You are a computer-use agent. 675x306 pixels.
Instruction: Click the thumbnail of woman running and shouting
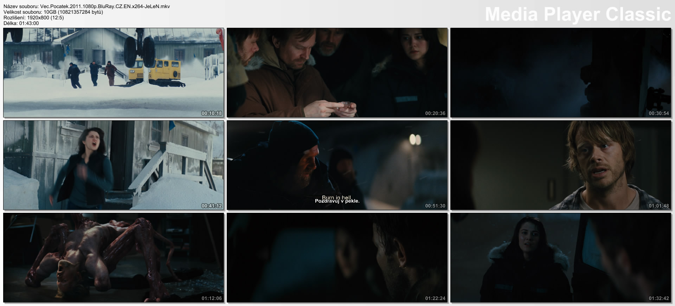(x=114, y=165)
